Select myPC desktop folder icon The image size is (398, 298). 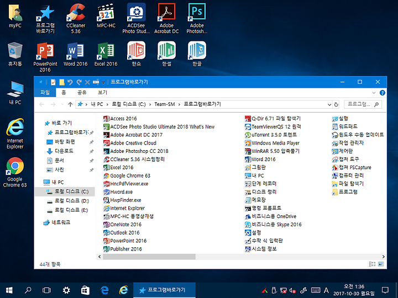point(15,16)
